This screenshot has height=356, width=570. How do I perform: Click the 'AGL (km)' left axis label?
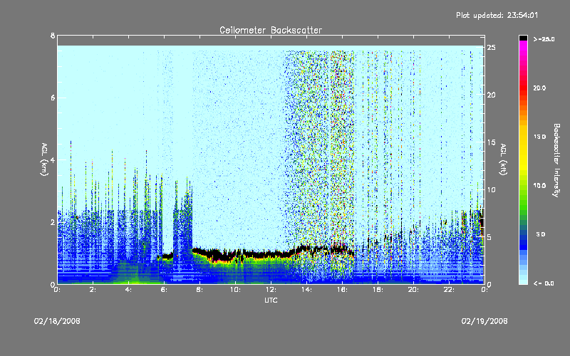point(44,159)
